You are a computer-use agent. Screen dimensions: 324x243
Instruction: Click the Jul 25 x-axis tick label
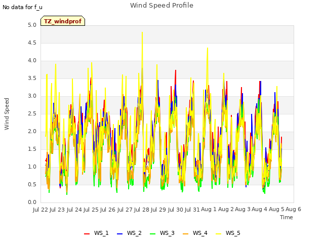tap(91, 210)
